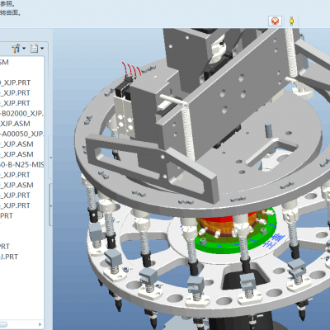
Task: Select the red wires atop the assembly
Action: 132,68
